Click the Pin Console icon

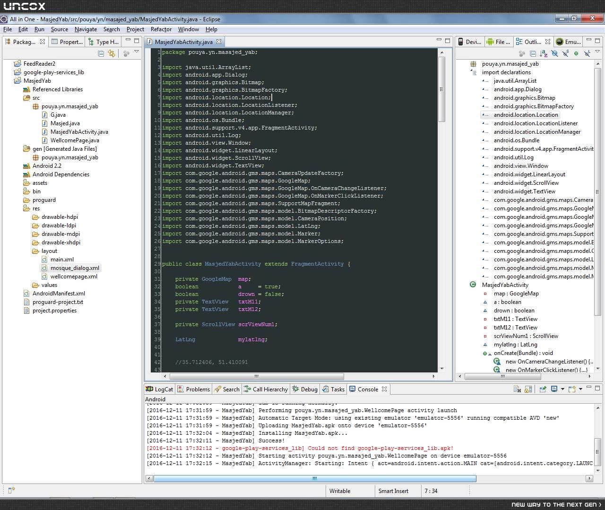(x=543, y=389)
